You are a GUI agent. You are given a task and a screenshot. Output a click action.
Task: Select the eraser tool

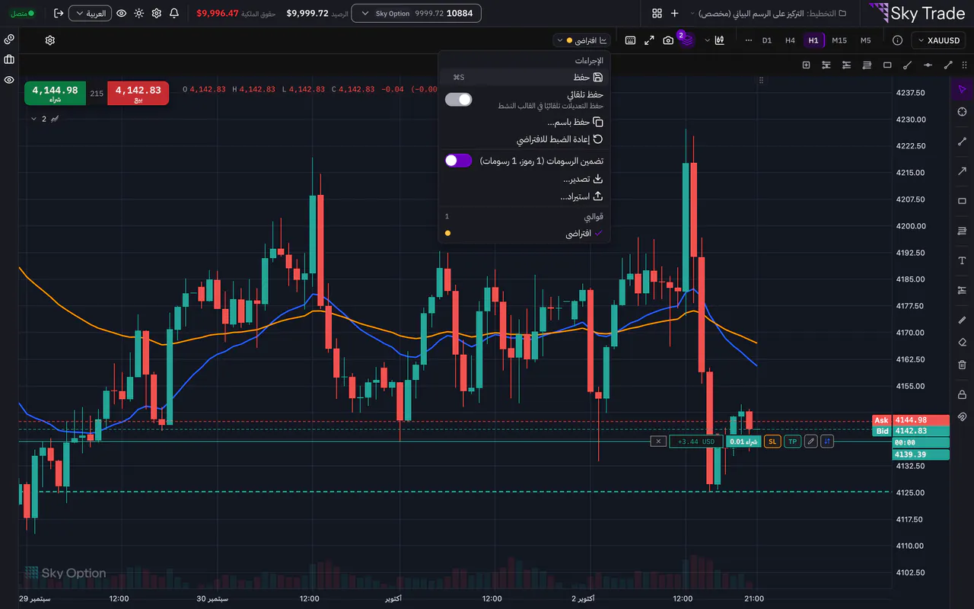click(x=962, y=343)
